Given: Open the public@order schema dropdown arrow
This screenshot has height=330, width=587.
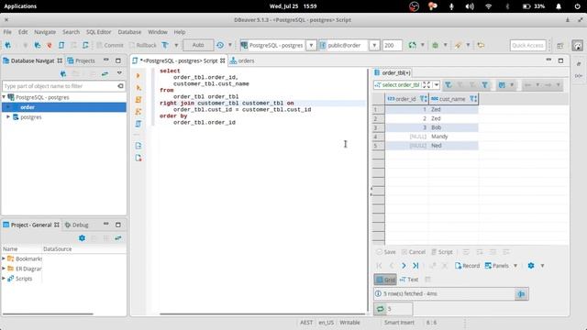Looking at the screenshot, I should (x=374, y=45).
